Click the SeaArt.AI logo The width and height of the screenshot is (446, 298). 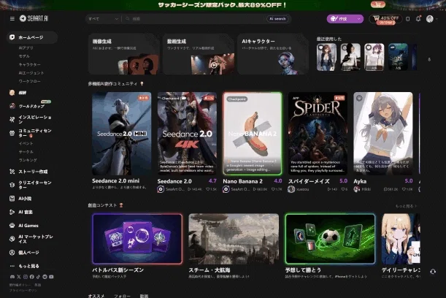[34, 18]
